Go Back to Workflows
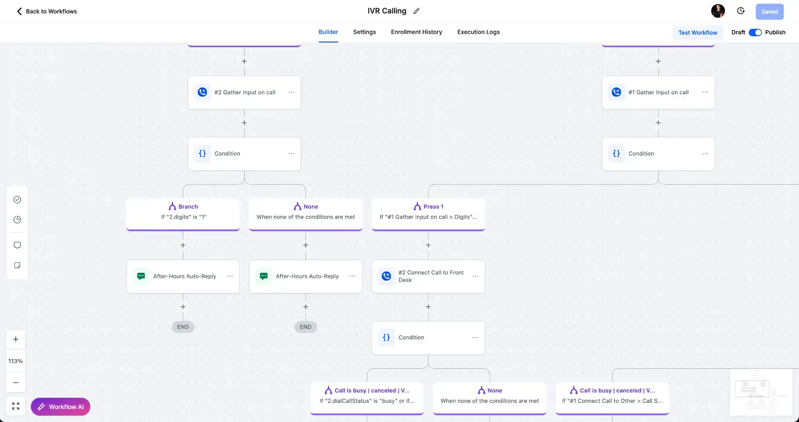 [47, 11]
